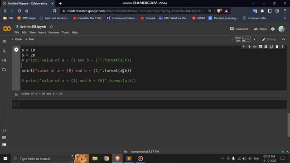This screenshot has height=163, width=290.
Task: Delete the cell with trash icon
Action: click(277, 47)
